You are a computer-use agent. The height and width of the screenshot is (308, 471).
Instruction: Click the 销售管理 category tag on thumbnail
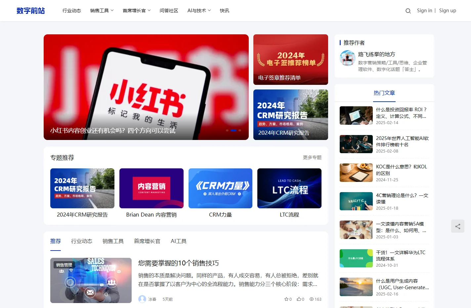click(x=64, y=265)
